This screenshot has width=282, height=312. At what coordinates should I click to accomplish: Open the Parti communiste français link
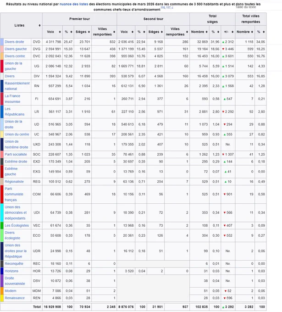(14, 194)
